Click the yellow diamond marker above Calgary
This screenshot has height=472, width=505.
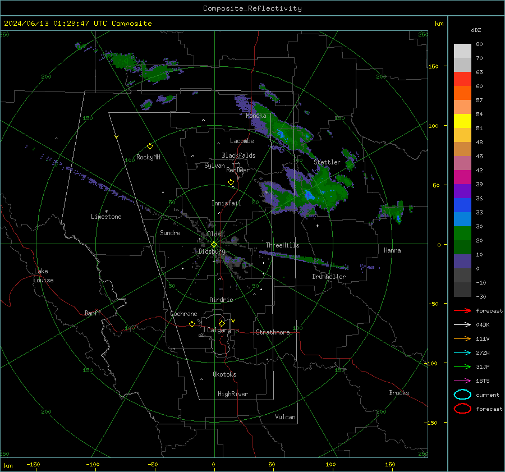(222, 323)
